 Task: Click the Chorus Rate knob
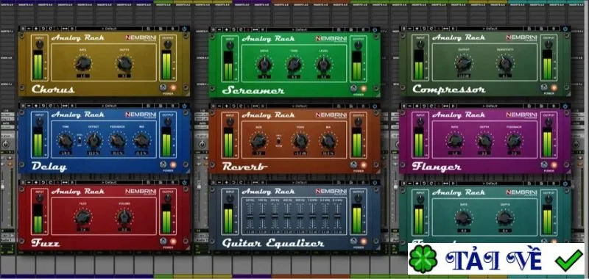83,63
